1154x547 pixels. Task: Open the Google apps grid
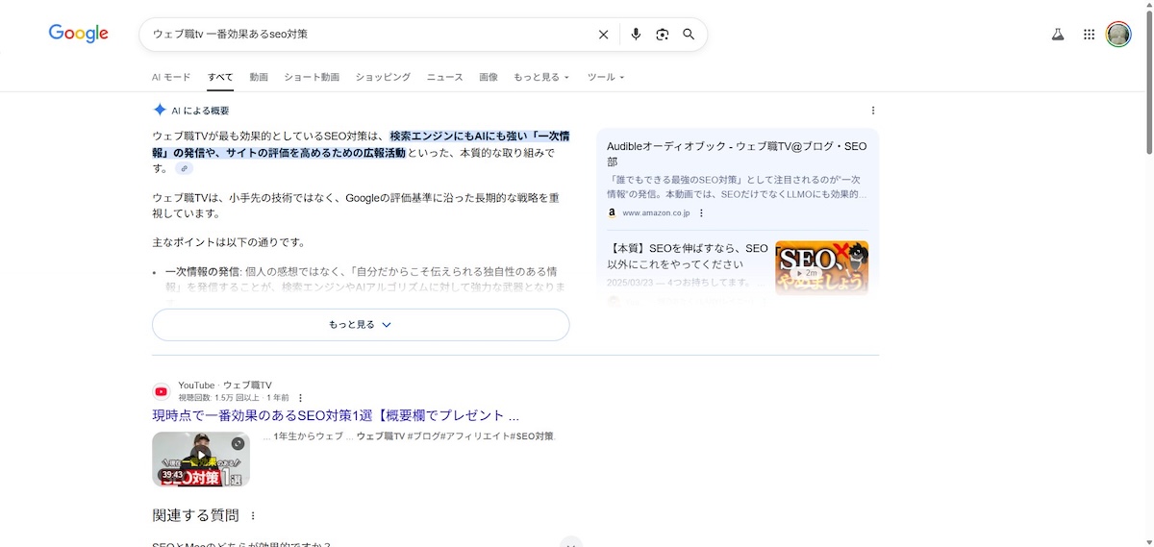[1089, 35]
